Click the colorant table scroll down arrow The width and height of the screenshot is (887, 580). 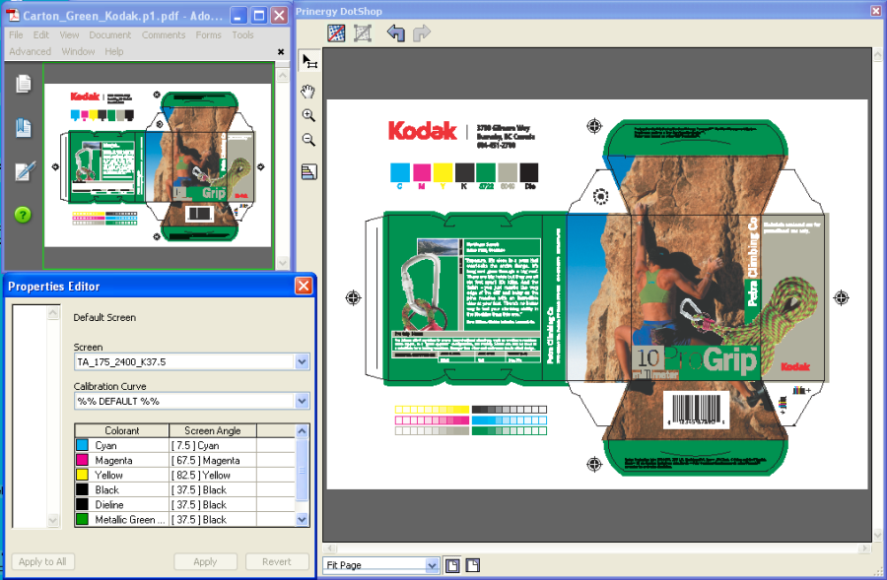(303, 519)
